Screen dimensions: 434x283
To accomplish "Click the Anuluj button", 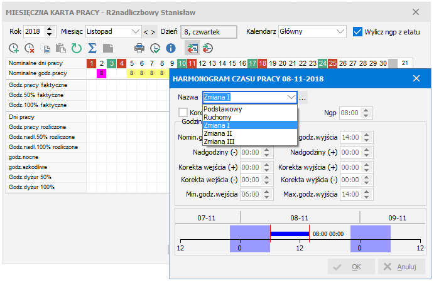I will 401,267.
